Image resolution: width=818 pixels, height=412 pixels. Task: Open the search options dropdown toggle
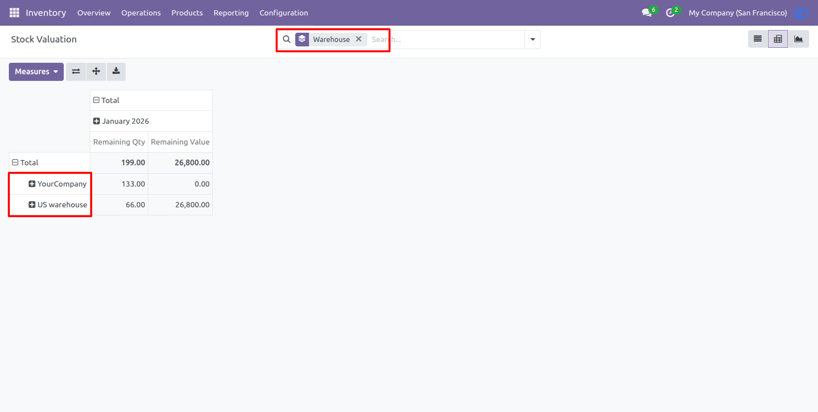coord(532,39)
